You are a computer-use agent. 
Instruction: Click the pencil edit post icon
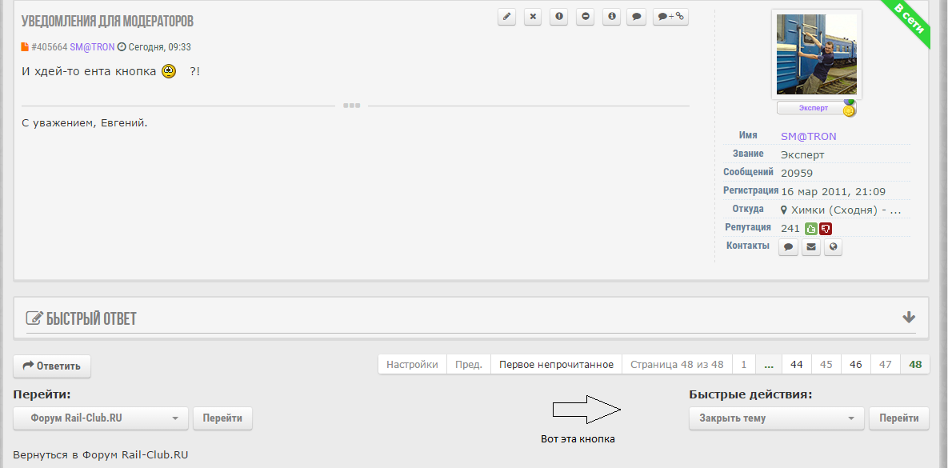(506, 17)
